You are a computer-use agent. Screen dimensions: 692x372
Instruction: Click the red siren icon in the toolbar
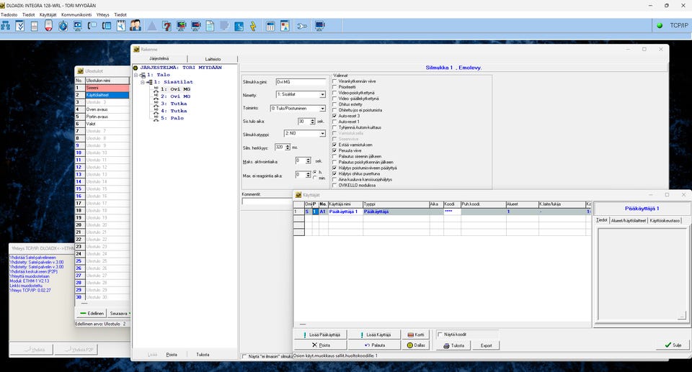coord(48,26)
